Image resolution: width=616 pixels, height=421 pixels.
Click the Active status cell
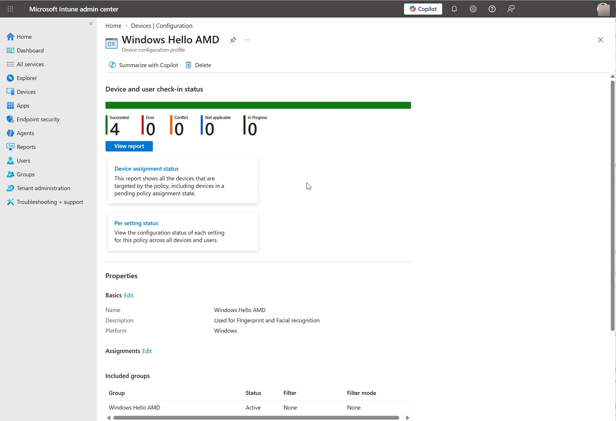tap(253, 407)
